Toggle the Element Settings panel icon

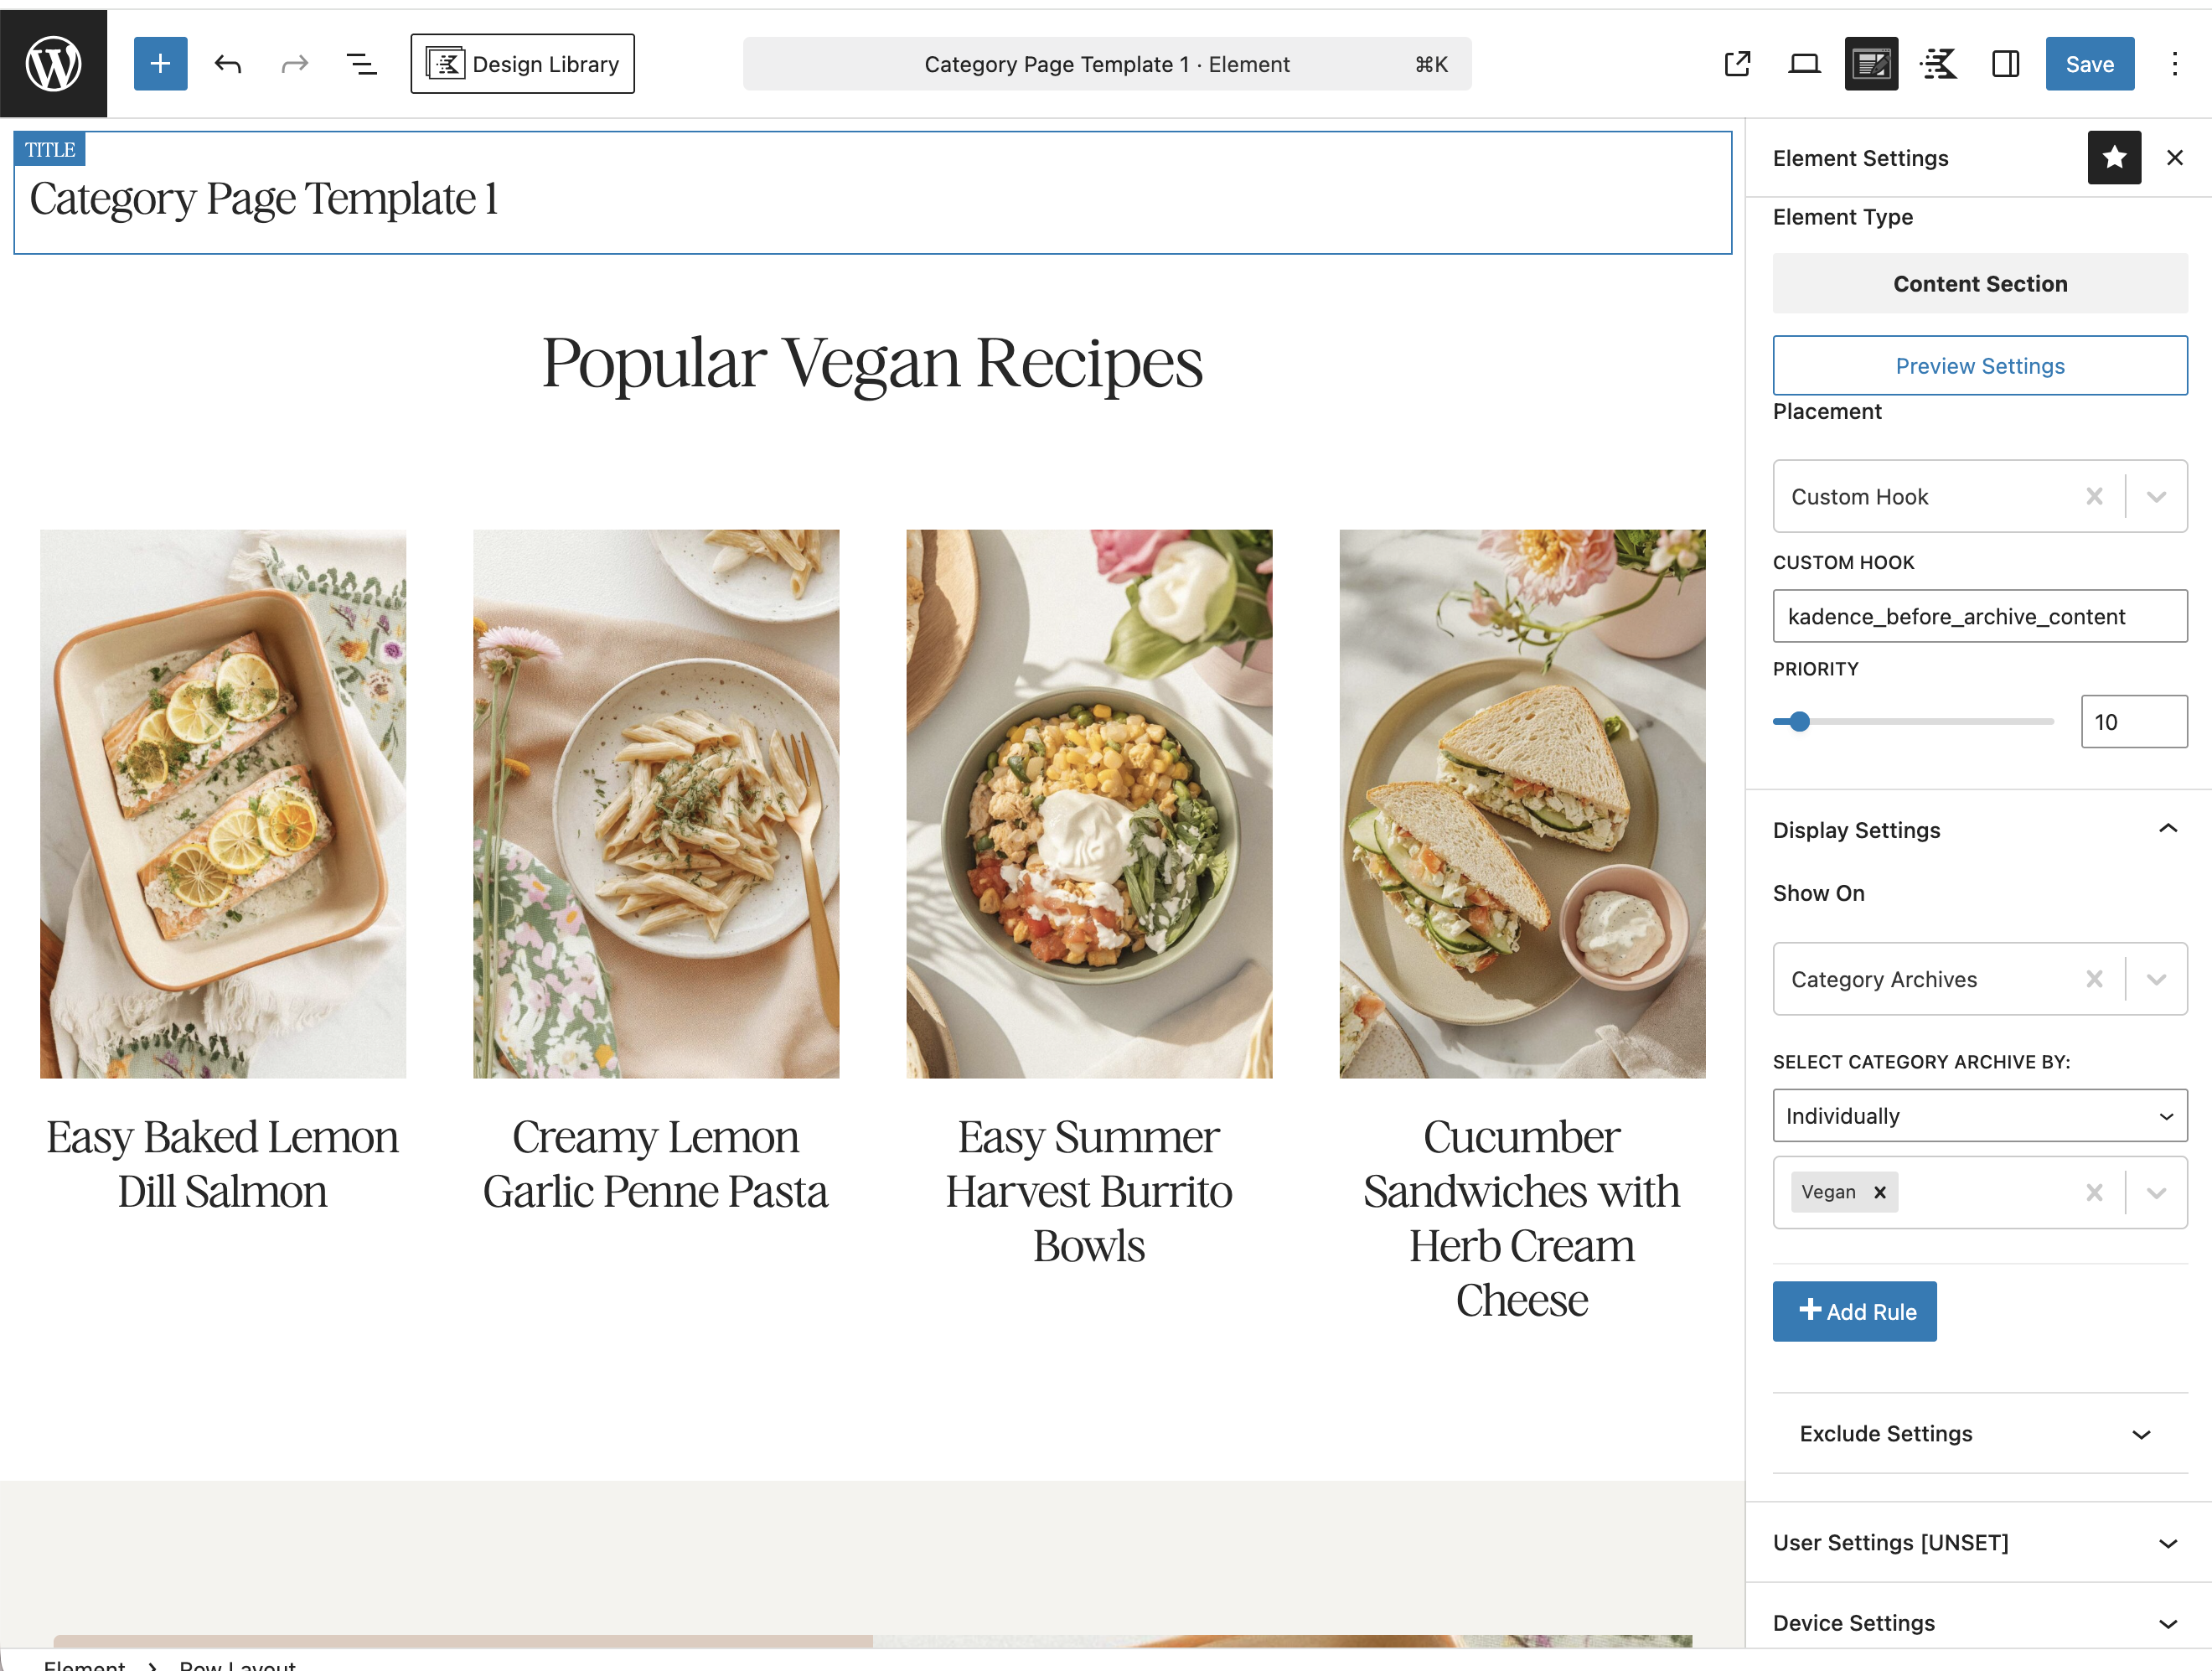coord(1871,64)
